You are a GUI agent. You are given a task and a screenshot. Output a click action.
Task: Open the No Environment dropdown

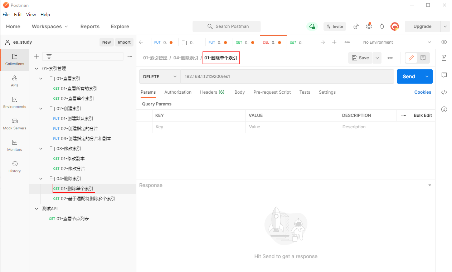pyautogui.click(x=397, y=42)
